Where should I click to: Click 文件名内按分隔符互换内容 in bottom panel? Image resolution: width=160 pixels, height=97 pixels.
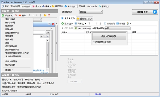[x=29, y=87]
